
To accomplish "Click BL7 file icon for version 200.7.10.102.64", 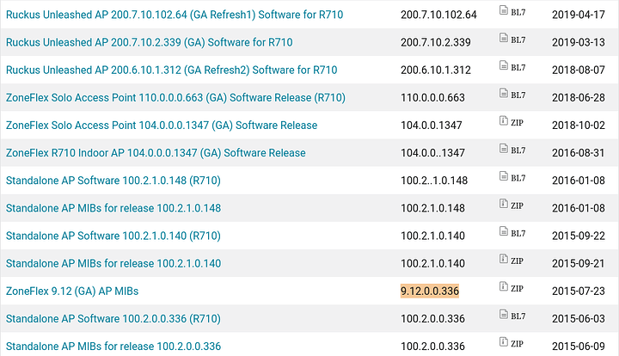I will click(503, 10).
